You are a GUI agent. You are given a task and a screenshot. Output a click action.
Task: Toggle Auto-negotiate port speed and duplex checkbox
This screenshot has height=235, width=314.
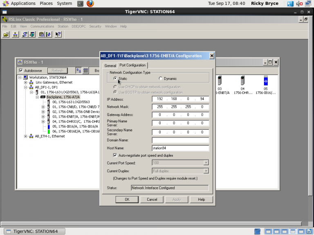coord(115,155)
